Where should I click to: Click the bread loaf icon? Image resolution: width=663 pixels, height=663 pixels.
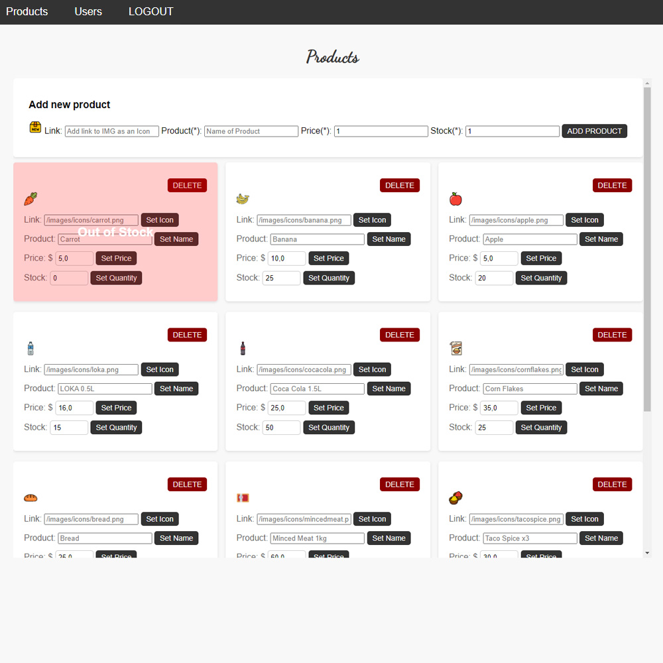30,498
